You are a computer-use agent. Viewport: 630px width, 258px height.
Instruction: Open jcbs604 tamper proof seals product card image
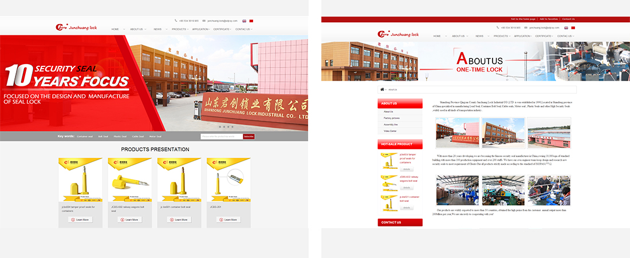[x=80, y=180]
